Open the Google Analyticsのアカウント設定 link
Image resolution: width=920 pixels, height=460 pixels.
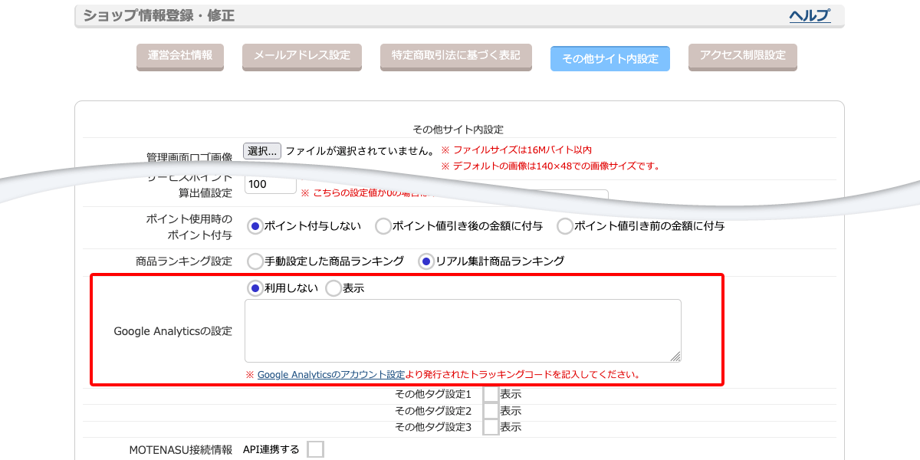click(331, 375)
